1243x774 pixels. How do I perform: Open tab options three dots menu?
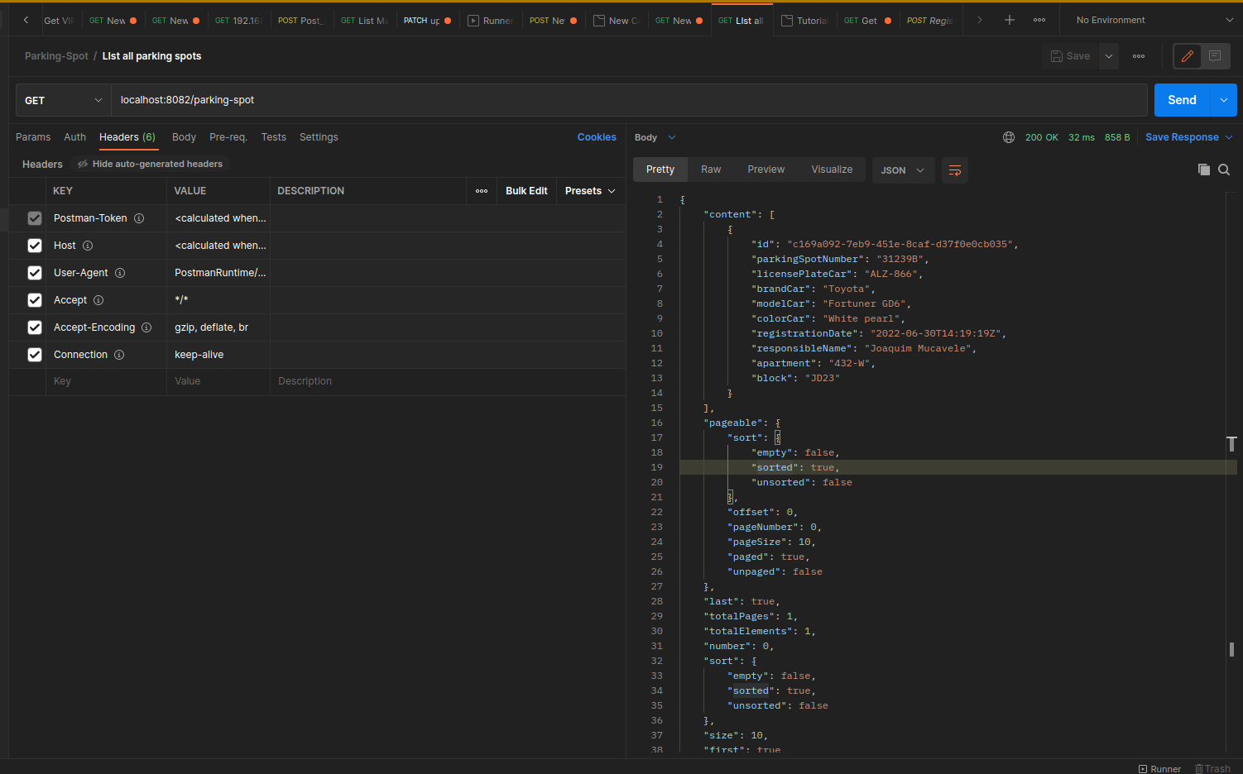(1039, 20)
